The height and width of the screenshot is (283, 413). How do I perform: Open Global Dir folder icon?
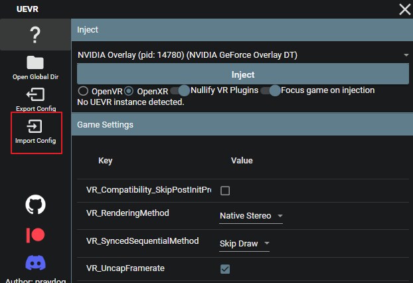35,63
